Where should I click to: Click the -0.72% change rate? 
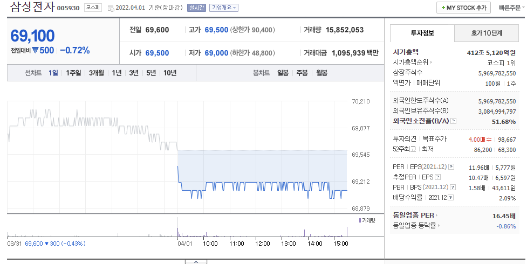[x=75, y=51]
